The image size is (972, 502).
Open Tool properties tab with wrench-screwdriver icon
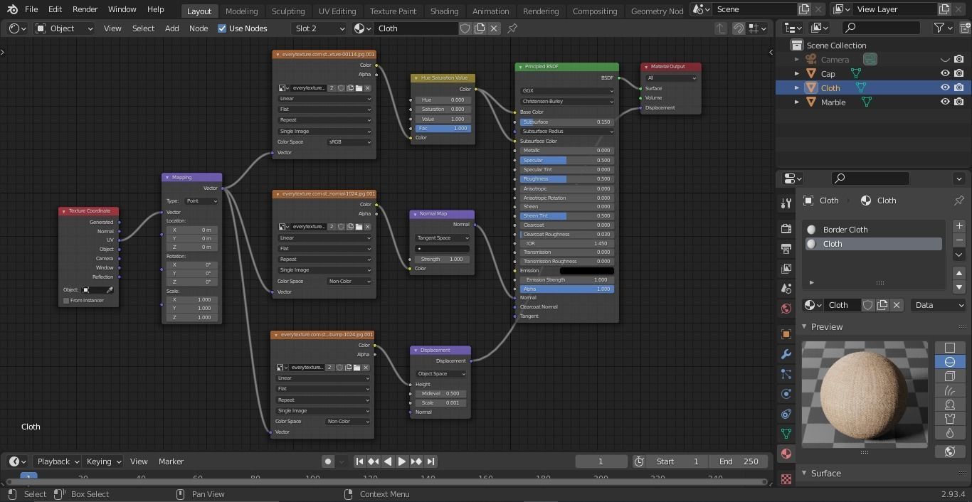(x=786, y=203)
